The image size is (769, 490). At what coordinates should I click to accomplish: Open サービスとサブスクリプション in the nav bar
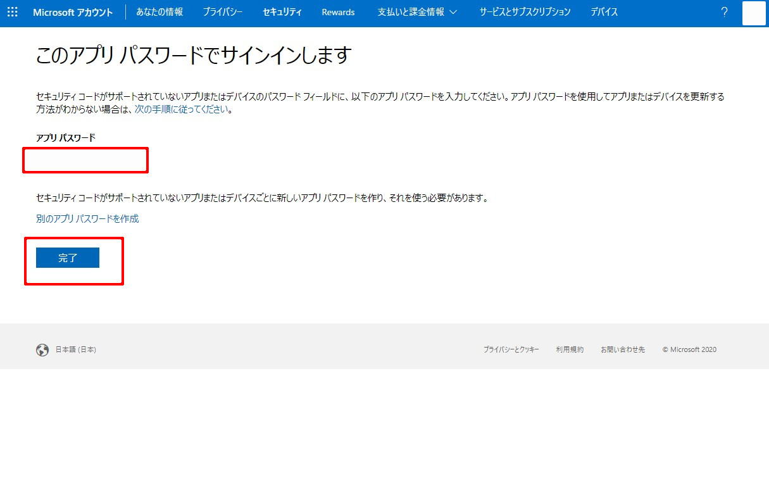[525, 12]
